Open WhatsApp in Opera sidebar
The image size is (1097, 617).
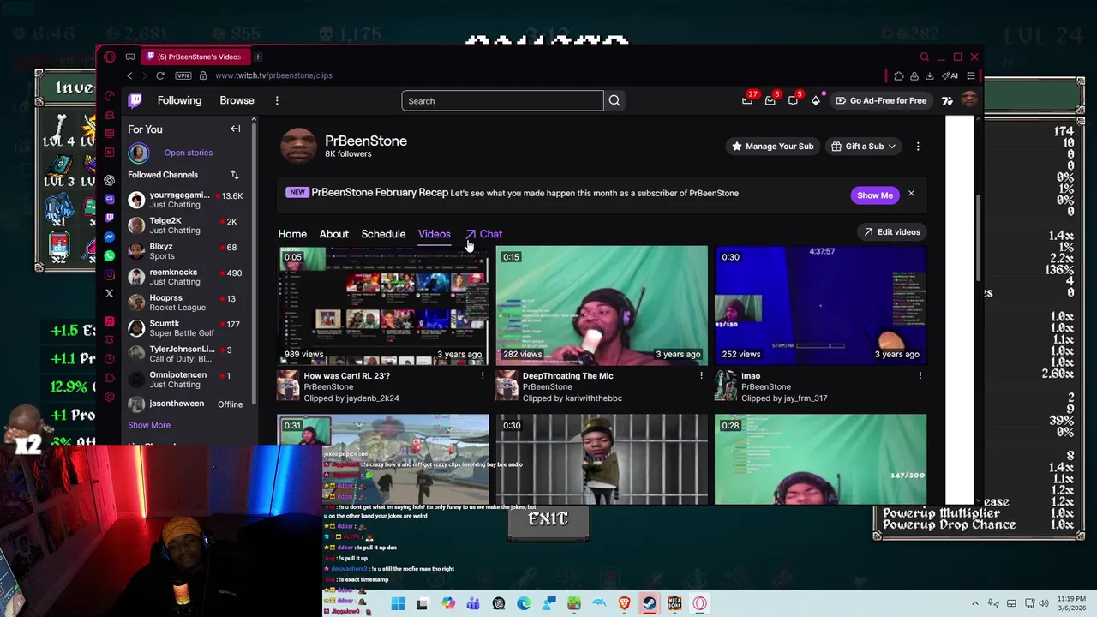(x=109, y=255)
